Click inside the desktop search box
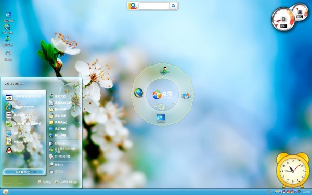This screenshot has width=312, height=195. tap(154, 6)
